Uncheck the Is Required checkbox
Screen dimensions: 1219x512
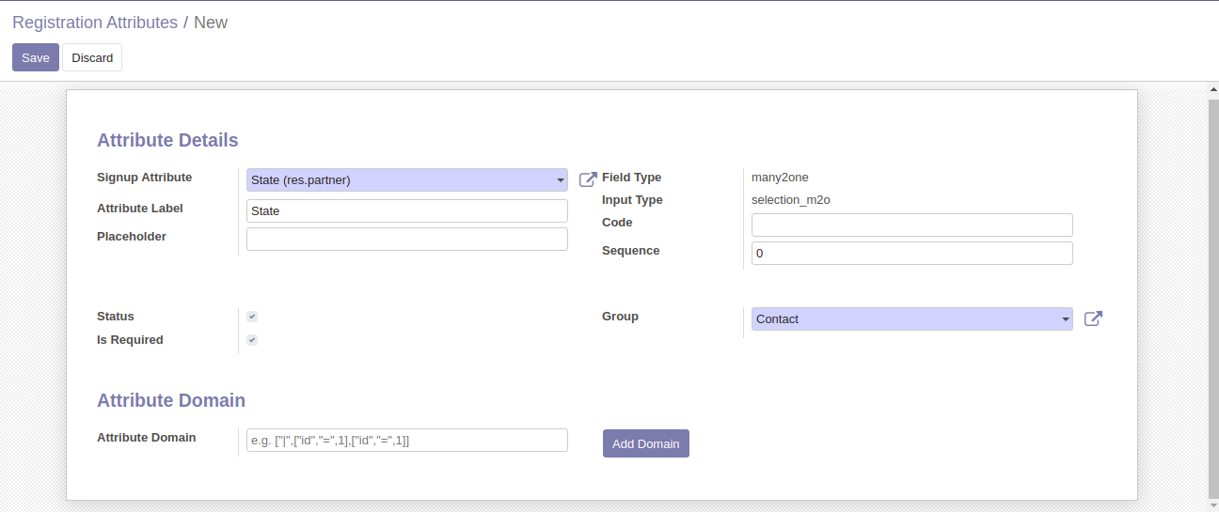[252, 340]
